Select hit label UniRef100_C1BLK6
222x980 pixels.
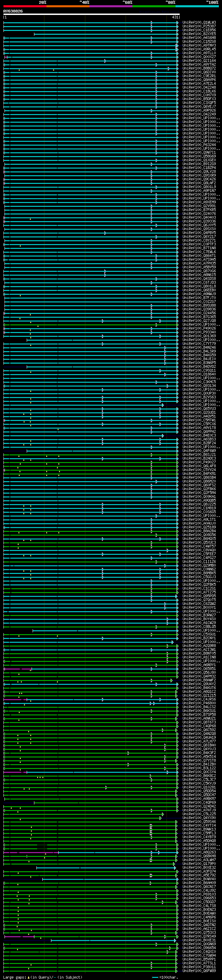pos(199,91)
